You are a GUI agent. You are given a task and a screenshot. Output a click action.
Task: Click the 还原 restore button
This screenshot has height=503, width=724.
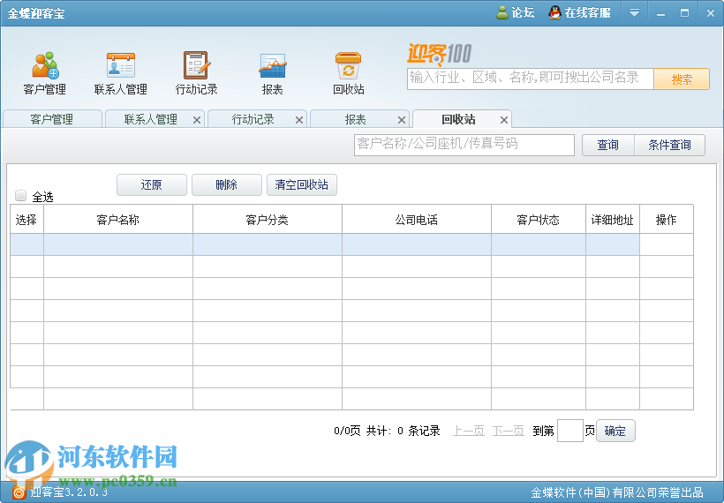pyautogui.click(x=152, y=185)
